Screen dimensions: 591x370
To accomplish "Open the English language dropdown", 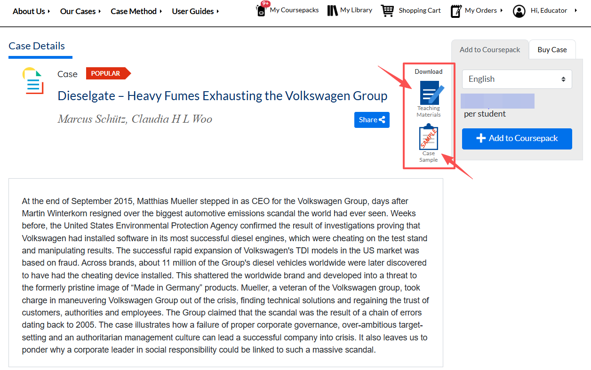I will point(517,79).
